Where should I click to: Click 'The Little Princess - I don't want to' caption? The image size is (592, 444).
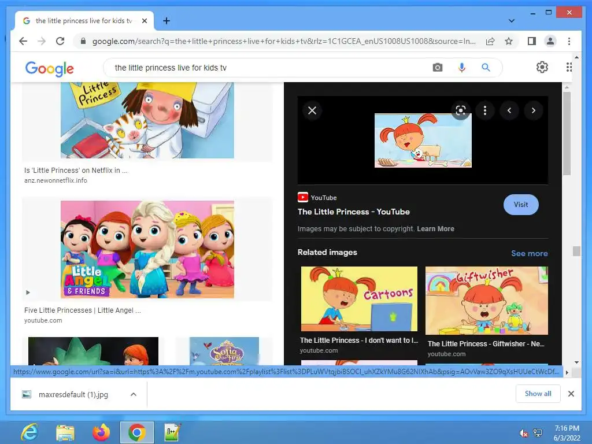point(359,340)
